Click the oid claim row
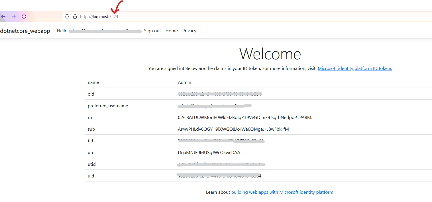Screen dimensions: 432x202 coord(219,94)
